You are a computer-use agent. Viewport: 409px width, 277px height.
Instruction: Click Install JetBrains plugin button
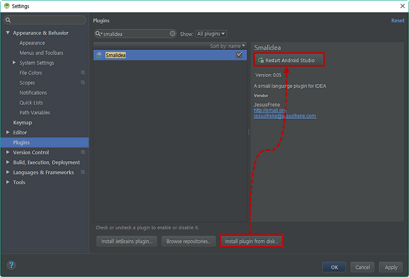[127, 241]
